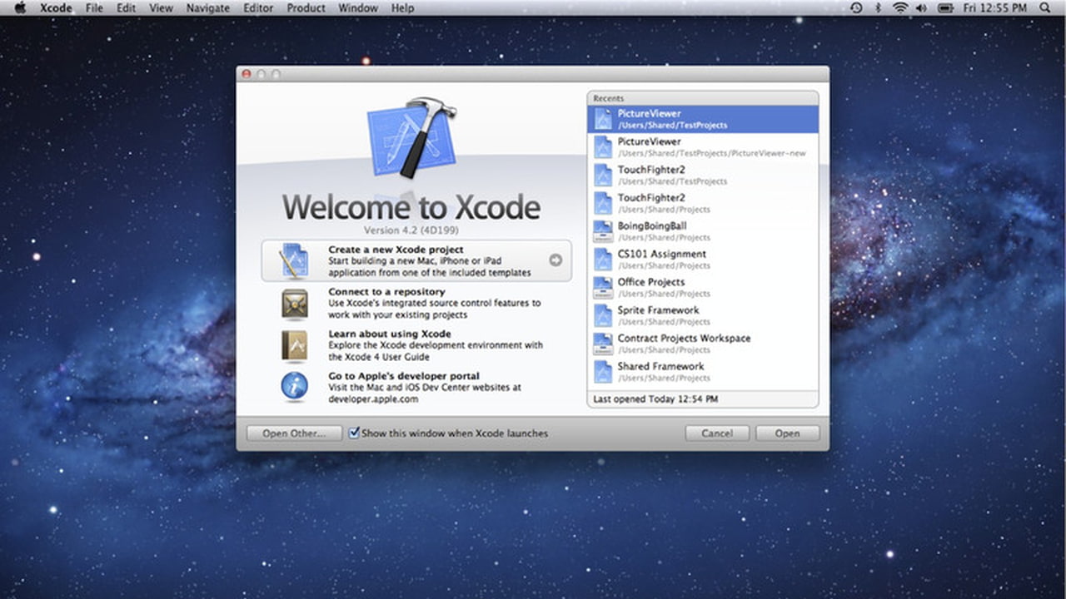Cancel the welcome dialog
The image size is (1066, 599).
pos(717,433)
